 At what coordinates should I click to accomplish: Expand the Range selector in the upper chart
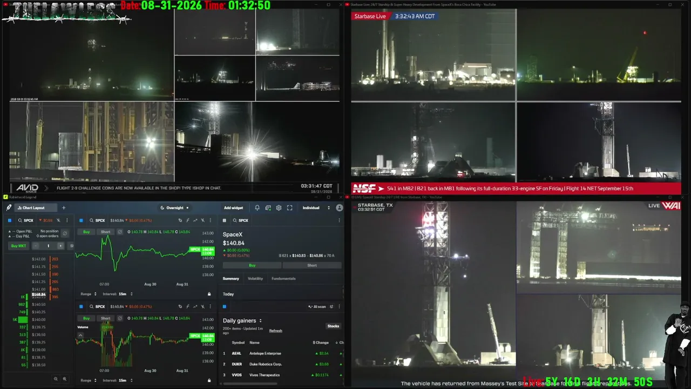pos(89,294)
